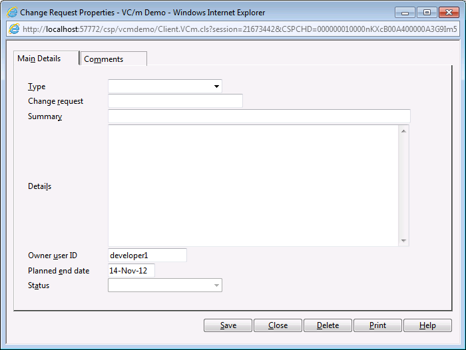Image resolution: width=466 pixels, height=350 pixels.
Task: Open the Comments tab
Action: [113, 59]
